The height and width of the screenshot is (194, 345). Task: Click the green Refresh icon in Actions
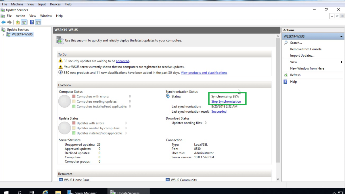[x=286, y=75]
